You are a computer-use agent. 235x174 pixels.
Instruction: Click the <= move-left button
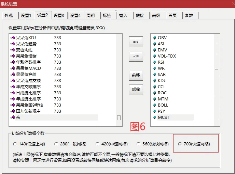[136, 56]
